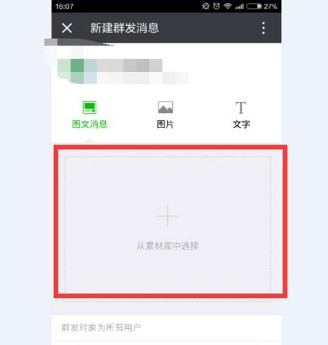Image resolution: width=328 pixels, height=345 pixels.
Task: Tap the battery indicator at 27%
Action: (262, 6)
